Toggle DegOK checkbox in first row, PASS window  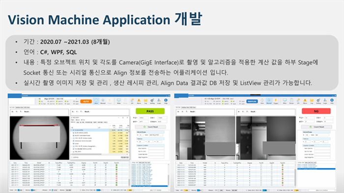106,165
